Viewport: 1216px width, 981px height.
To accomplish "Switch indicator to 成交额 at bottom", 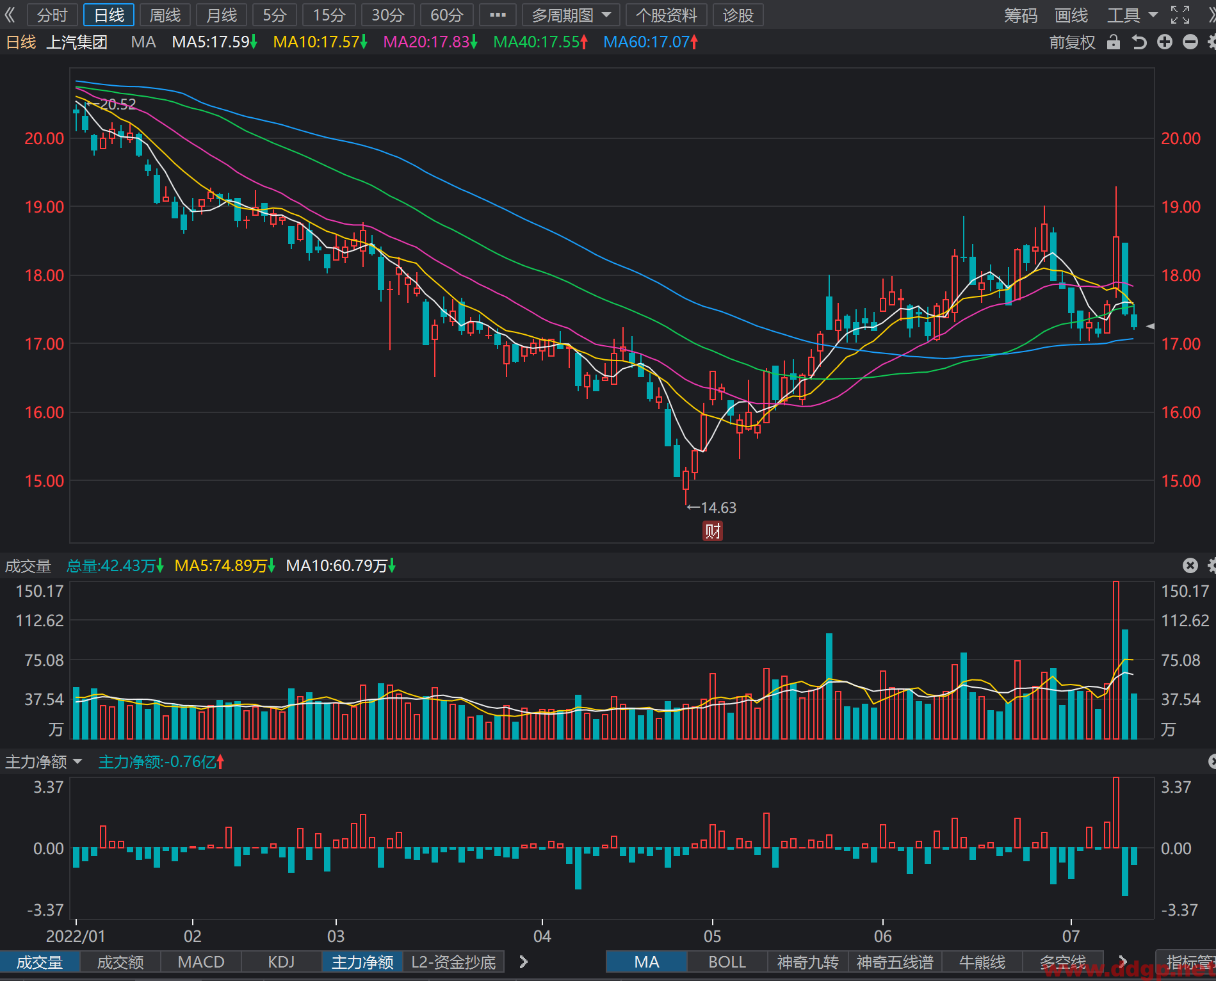I will click(x=120, y=962).
